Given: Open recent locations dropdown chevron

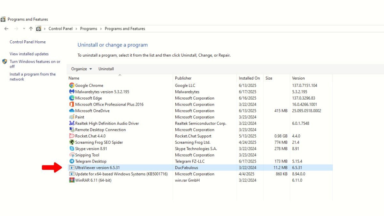Looking at the screenshot, I should [24, 29].
